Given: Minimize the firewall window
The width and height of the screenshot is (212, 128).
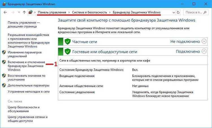Looking at the screenshot, I should [x=182, y=4].
